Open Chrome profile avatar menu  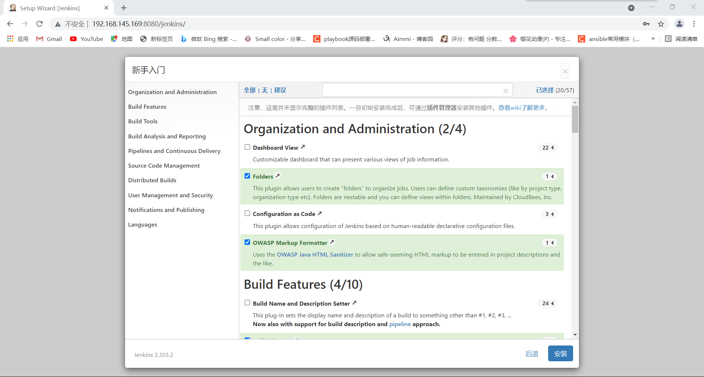(x=679, y=24)
